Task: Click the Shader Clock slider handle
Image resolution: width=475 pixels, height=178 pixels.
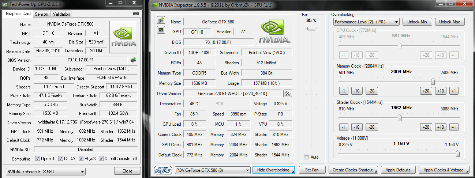Action: click(x=400, y=118)
